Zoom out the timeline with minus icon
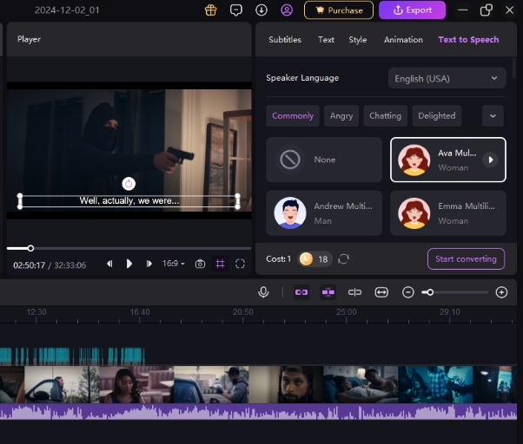 (408, 292)
